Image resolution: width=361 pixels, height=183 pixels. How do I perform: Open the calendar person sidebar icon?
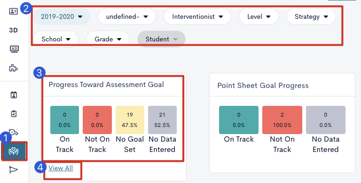tap(14, 95)
